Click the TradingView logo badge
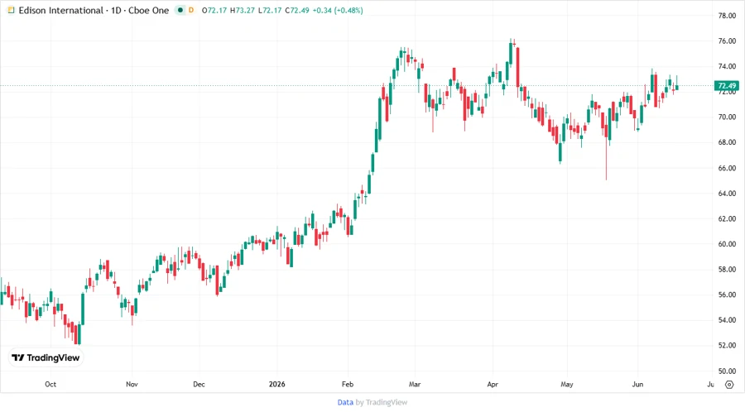This screenshot has width=745, height=412. [x=46, y=358]
